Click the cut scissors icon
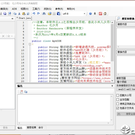Viewport: 135px width, 135px height. (19, 13)
